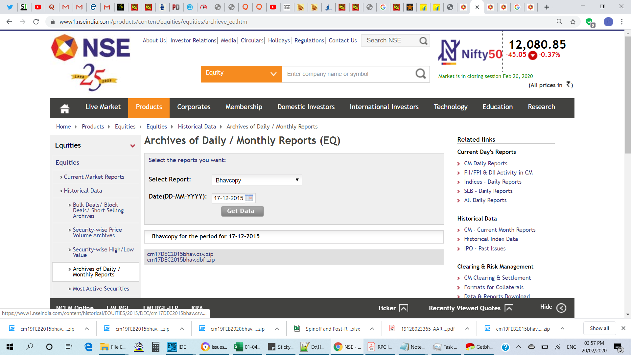
Task: Open options for first cm19FEB2015bhav download
Action: tap(87, 329)
